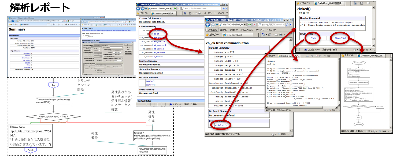Open お気に入り star in the w_welcome.html window
Screen dimensions: 393x156
click(x=207, y=35)
